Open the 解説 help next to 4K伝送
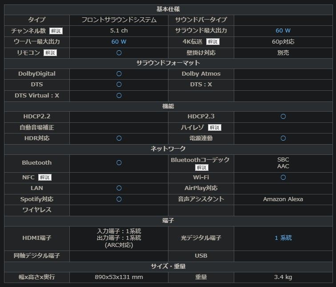This screenshot has height=287, width=336. coord(212,42)
